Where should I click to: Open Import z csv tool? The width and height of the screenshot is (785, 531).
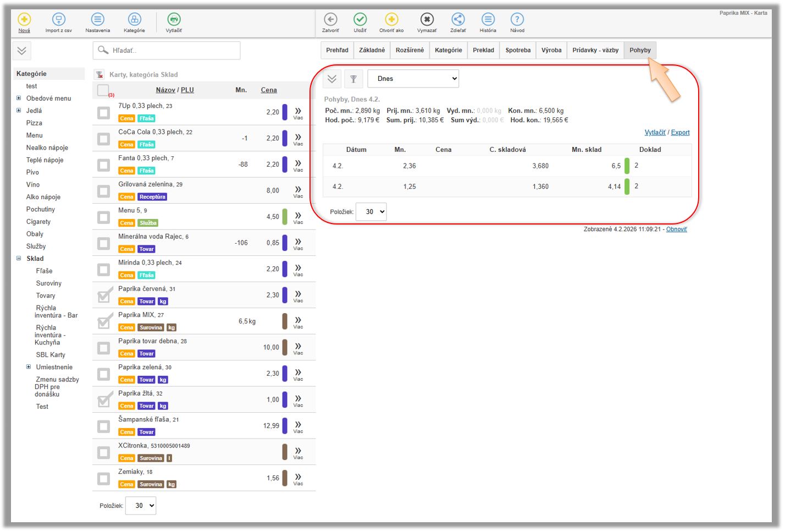[58, 20]
